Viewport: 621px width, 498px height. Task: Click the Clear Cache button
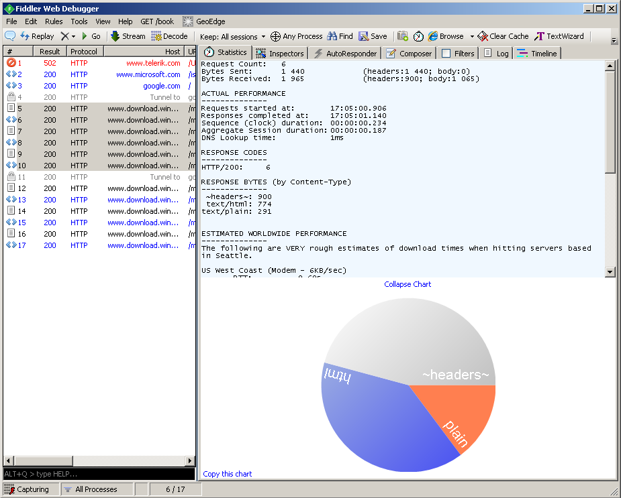(503, 36)
